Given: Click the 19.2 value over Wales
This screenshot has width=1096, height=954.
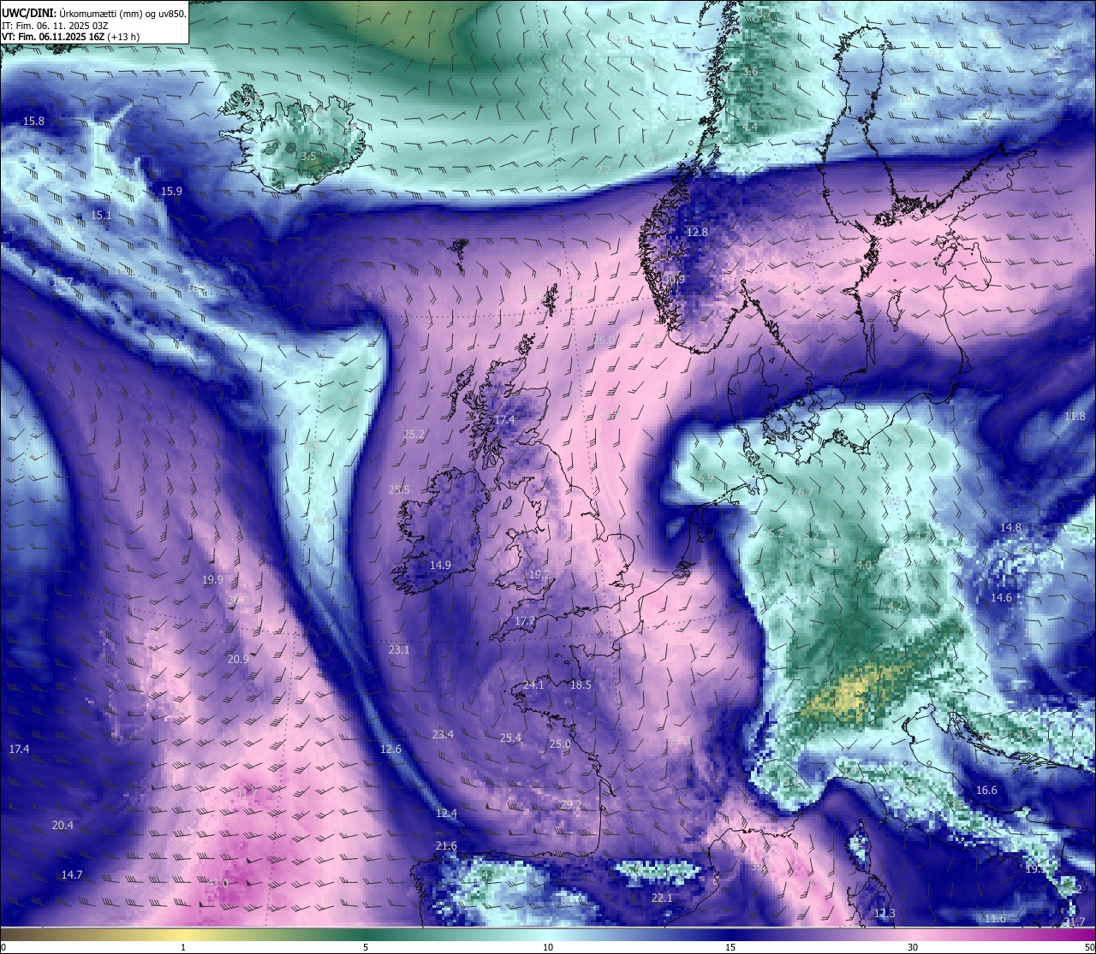Looking at the screenshot, I should click(539, 575).
